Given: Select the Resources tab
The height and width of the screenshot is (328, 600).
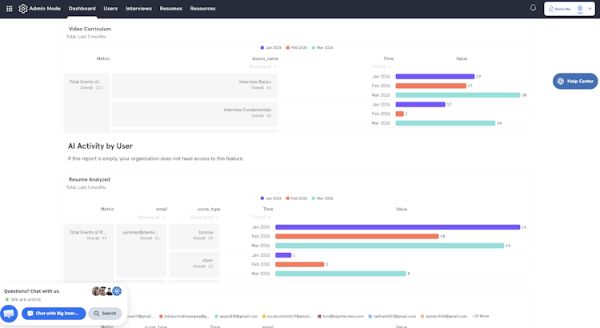Looking at the screenshot, I should (203, 9).
